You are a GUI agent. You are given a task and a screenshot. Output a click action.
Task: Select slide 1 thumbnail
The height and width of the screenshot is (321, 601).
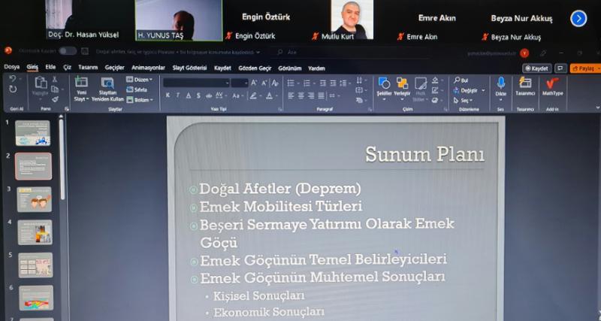(x=32, y=133)
